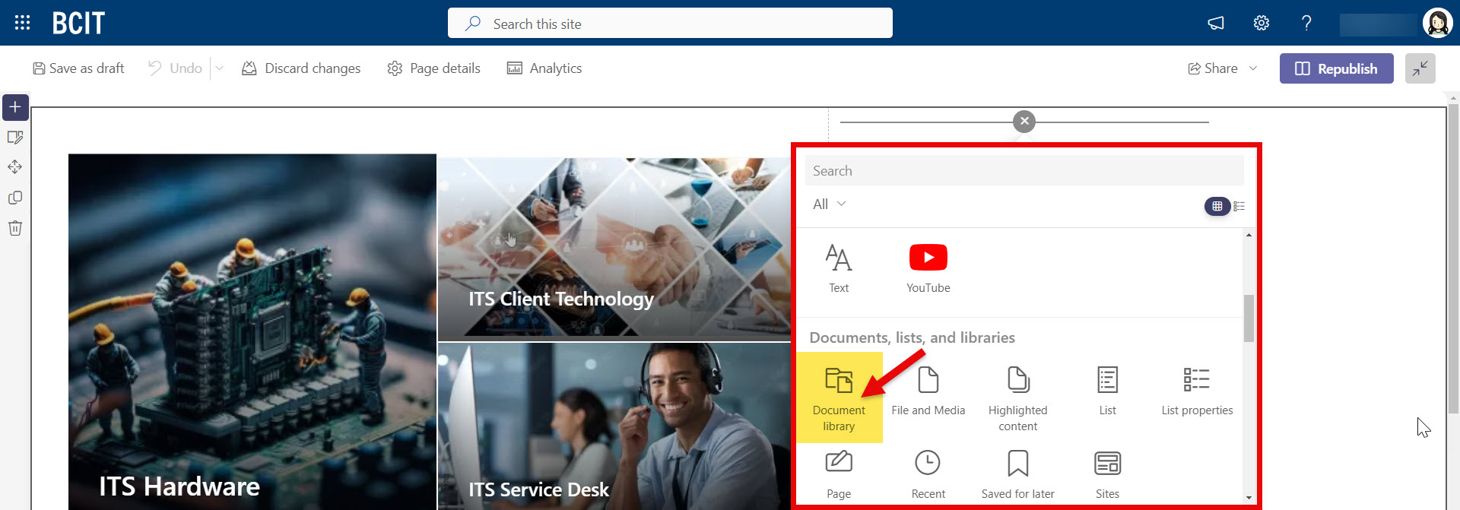
Task: Close the web part picker with the X
Action: coord(1024,121)
